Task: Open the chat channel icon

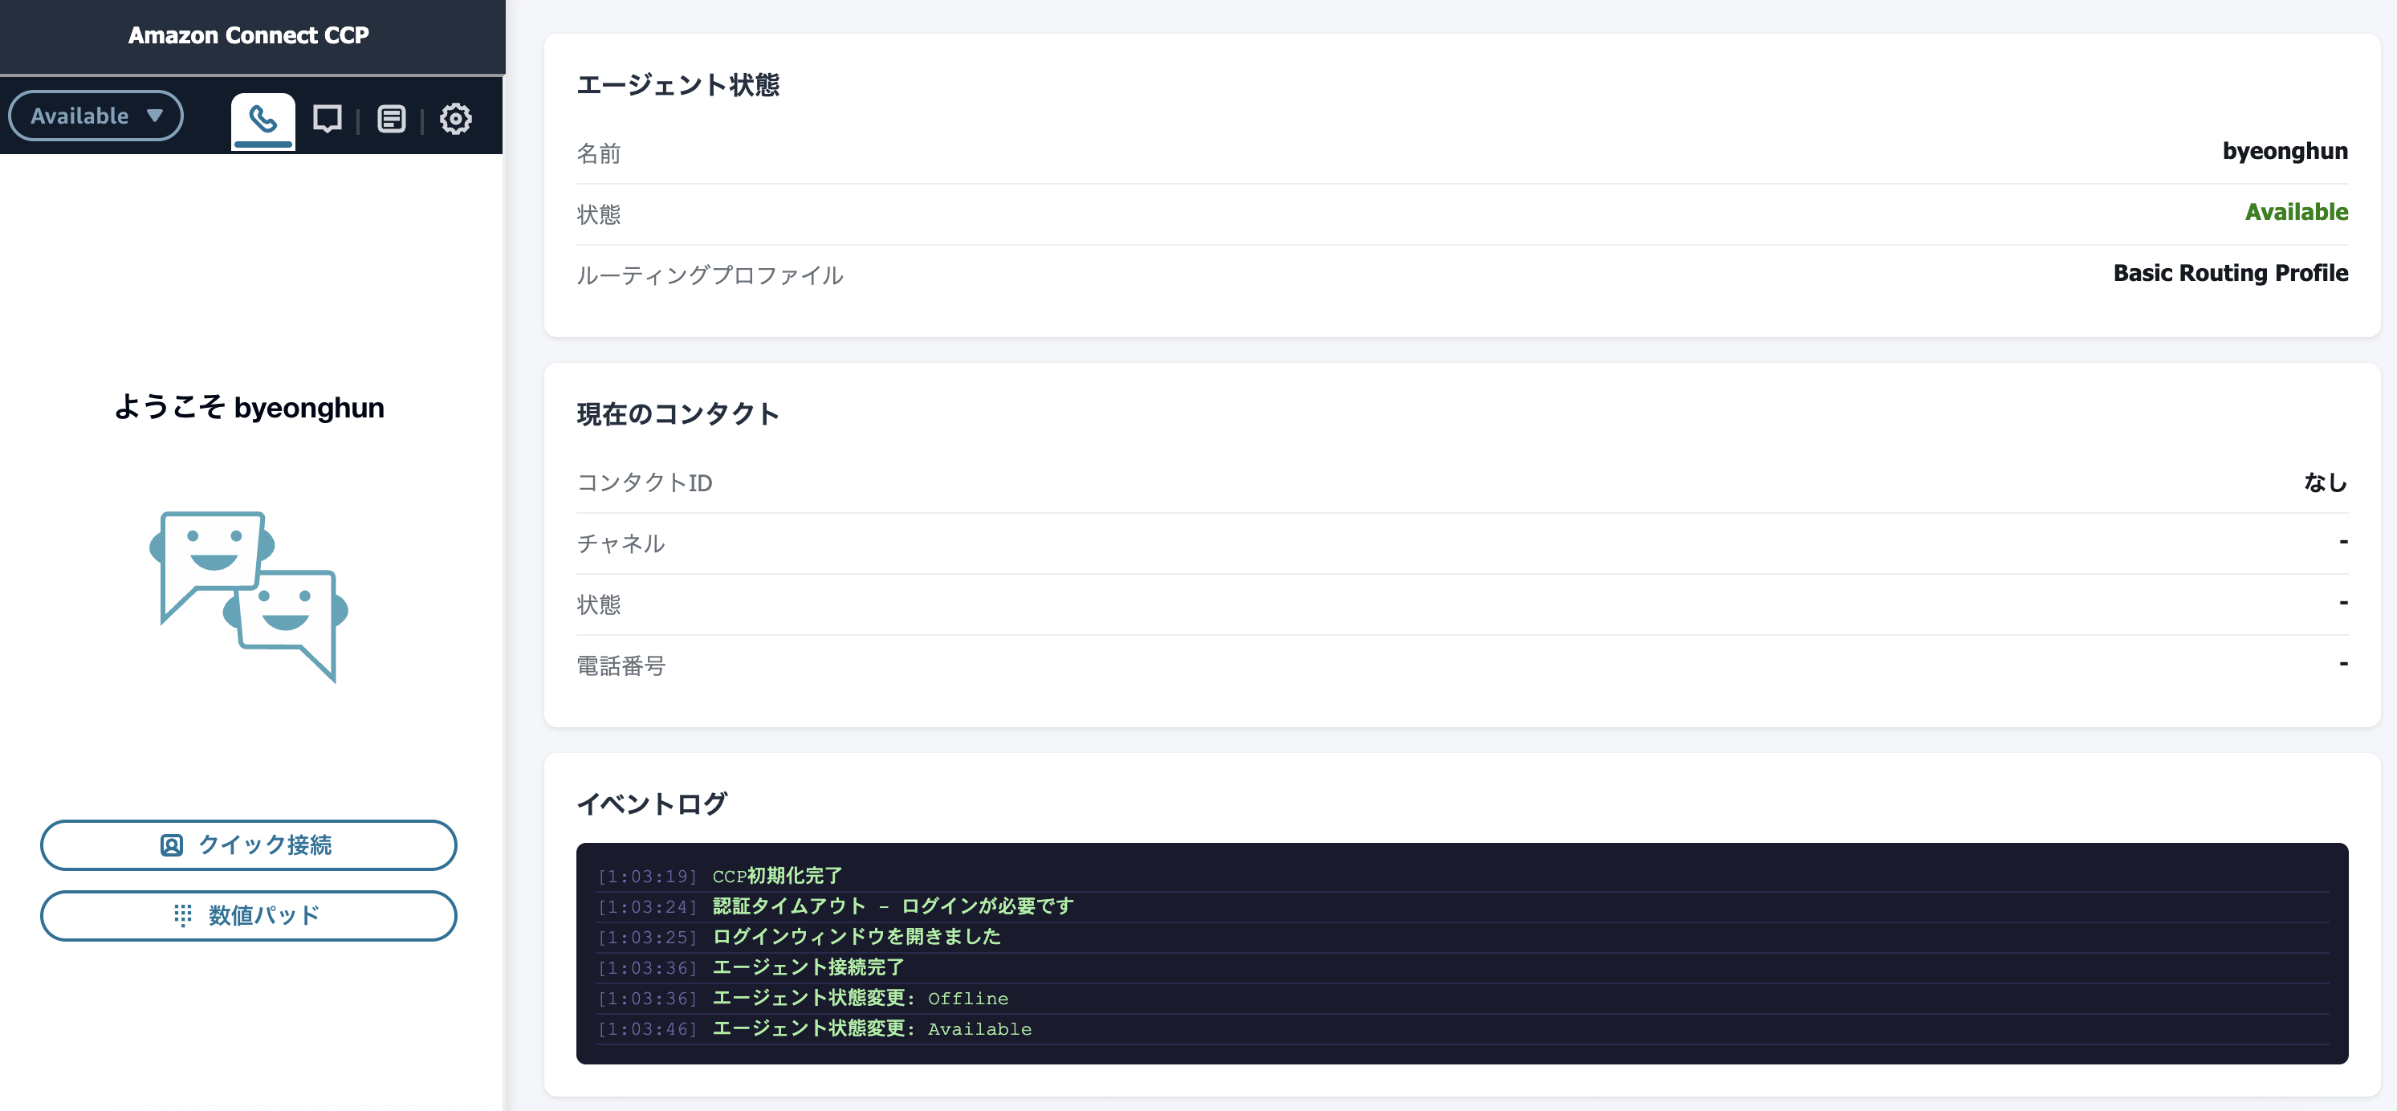Action: click(x=328, y=118)
